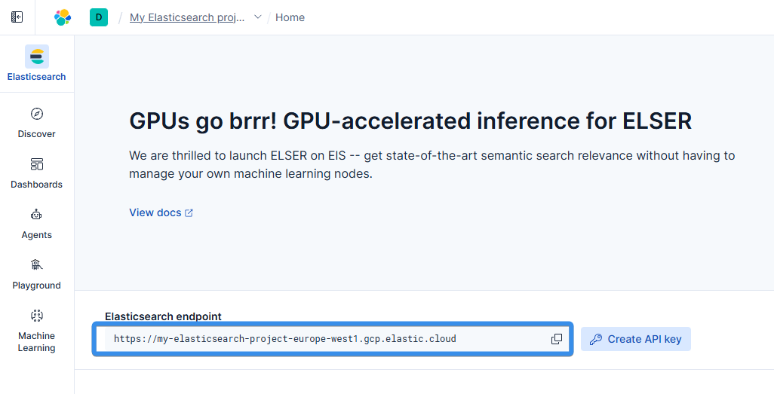
Task: Open Discover via compass icon
Action: click(x=36, y=114)
